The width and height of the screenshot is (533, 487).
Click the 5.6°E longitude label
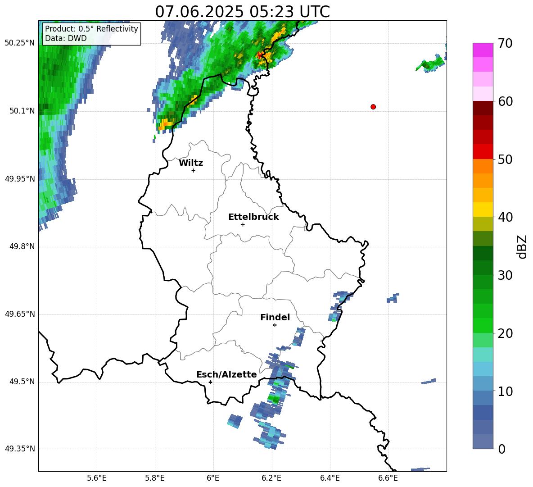(97, 478)
